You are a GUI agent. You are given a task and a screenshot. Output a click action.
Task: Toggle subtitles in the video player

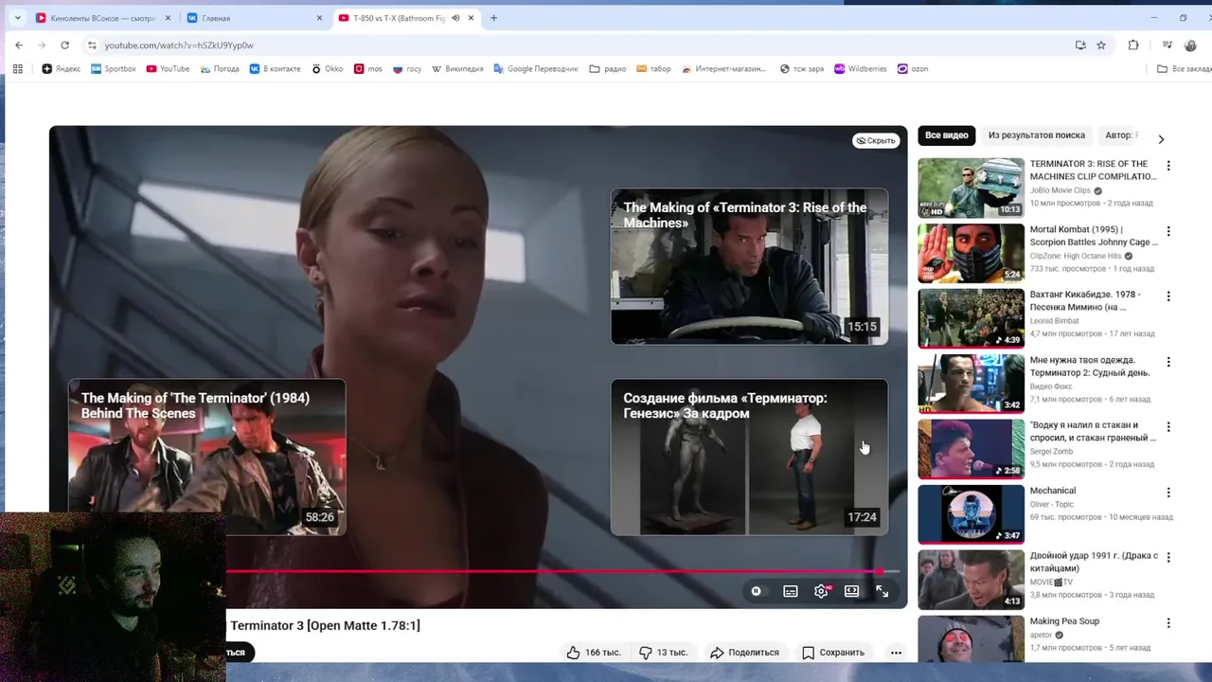click(791, 591)
